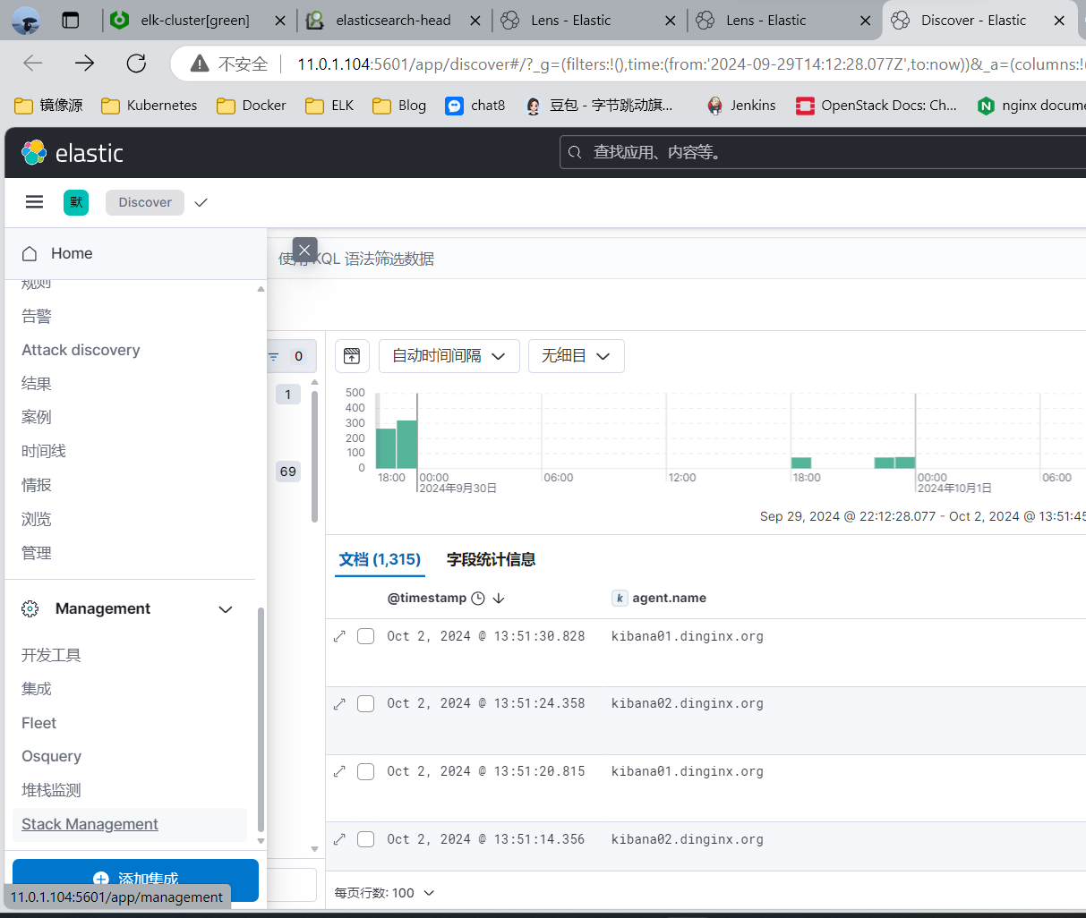This screenshot has height=918, width=1086.
Task: Collapse the Management section chevron
Action: (226, 609)
